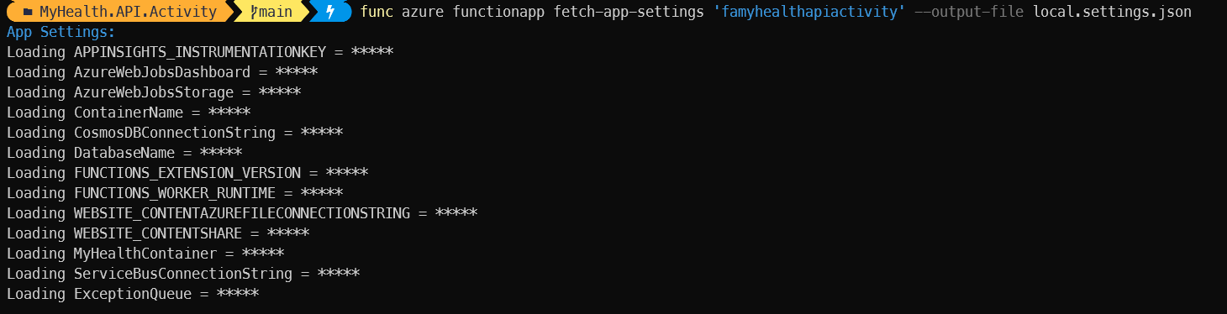Click the WEBSITE_CONTENTAZUREFILECONNECTIONSTRING line

(x=242, y=213)
